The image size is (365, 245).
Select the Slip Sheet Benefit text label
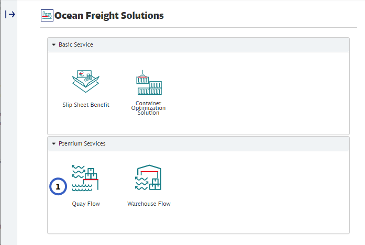(86, 105)
